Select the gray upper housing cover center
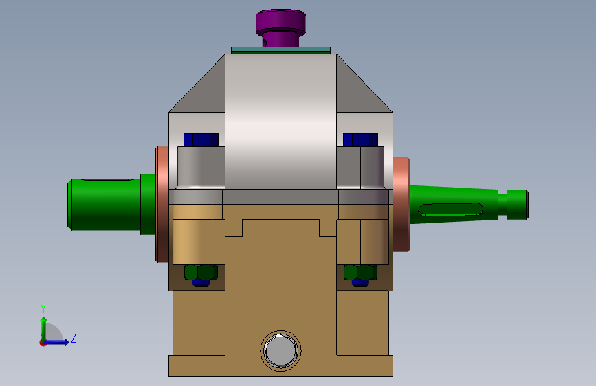Image resolution: width=596 pixels, height=386 pixels. click(281, 122)
